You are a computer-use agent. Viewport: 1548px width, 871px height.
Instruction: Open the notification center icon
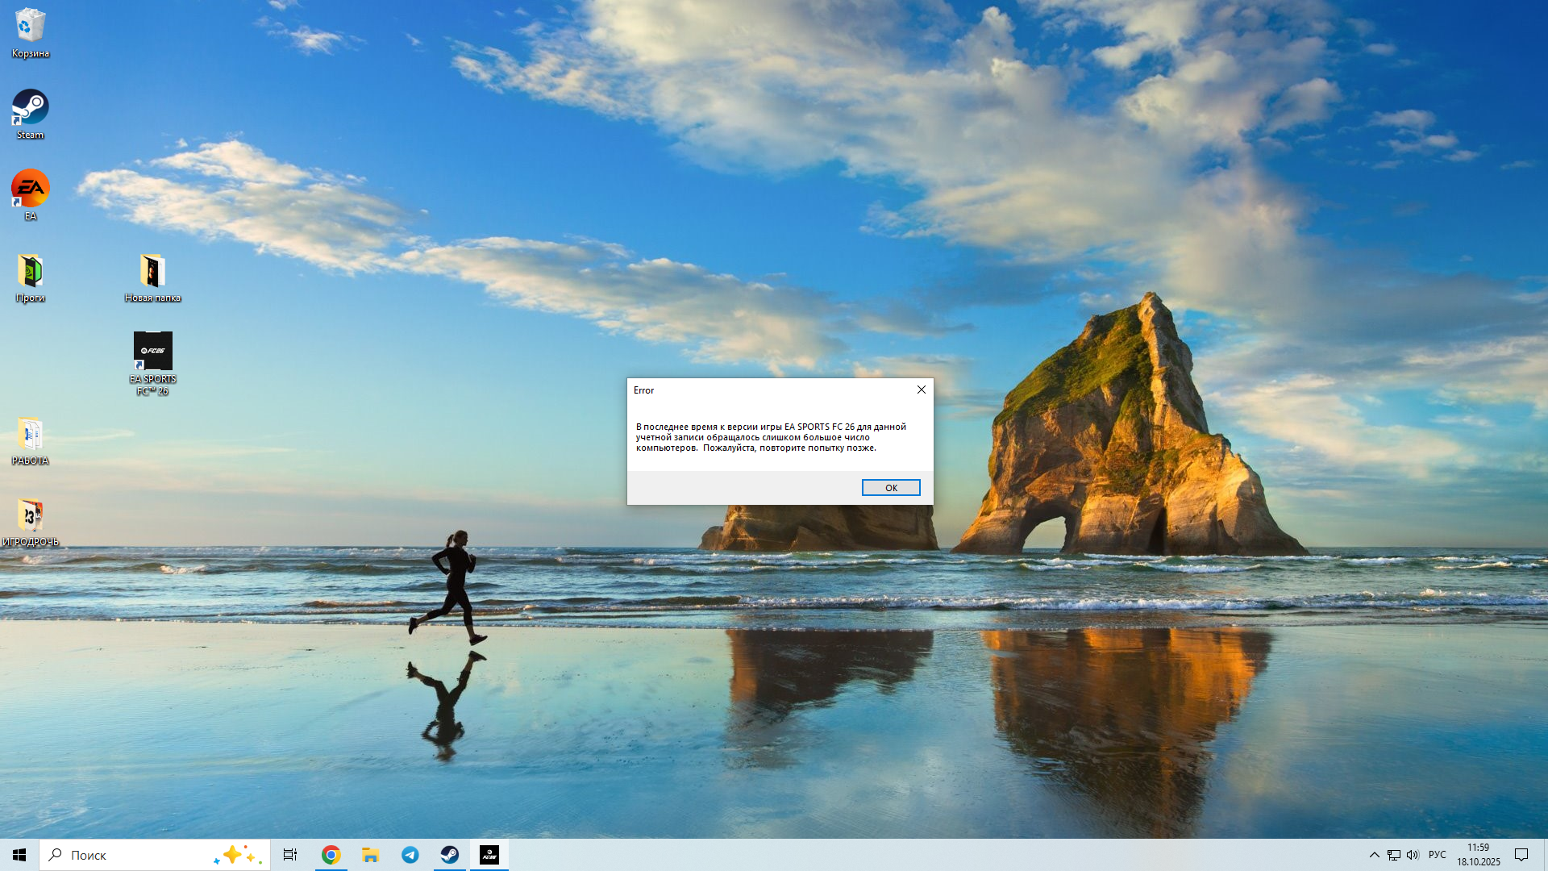pyautogui.click(x=1521, y=855)
